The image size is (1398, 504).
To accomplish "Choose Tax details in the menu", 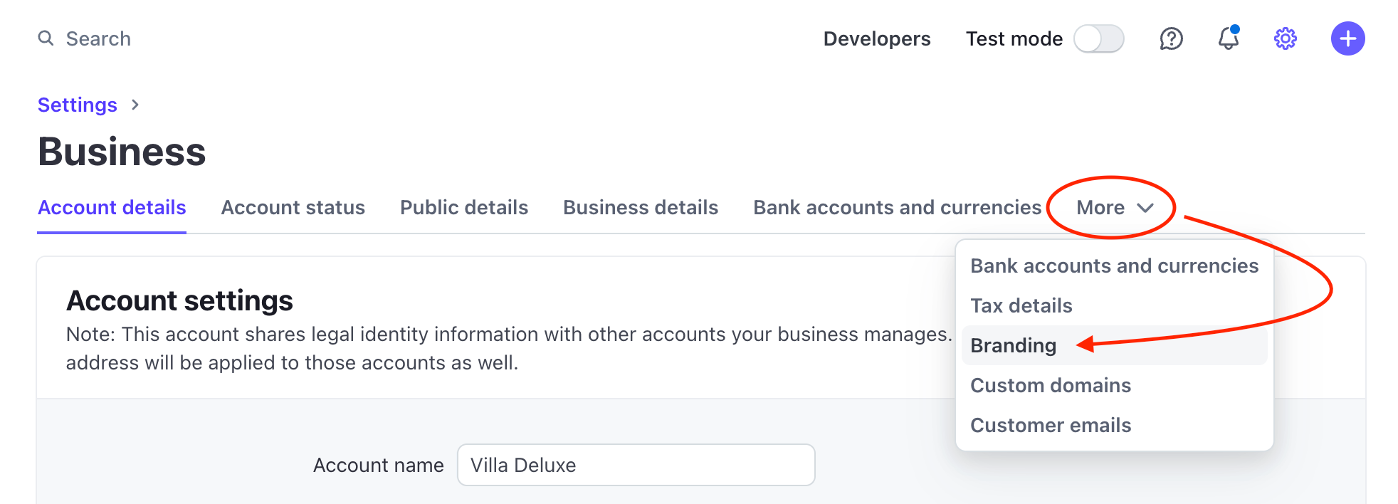I will 1021,305.
